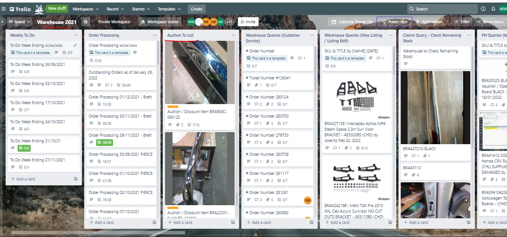The image size is (507, 237).
Task: Open the Workspaces dropdown
Action: click(x=86, y=9)
